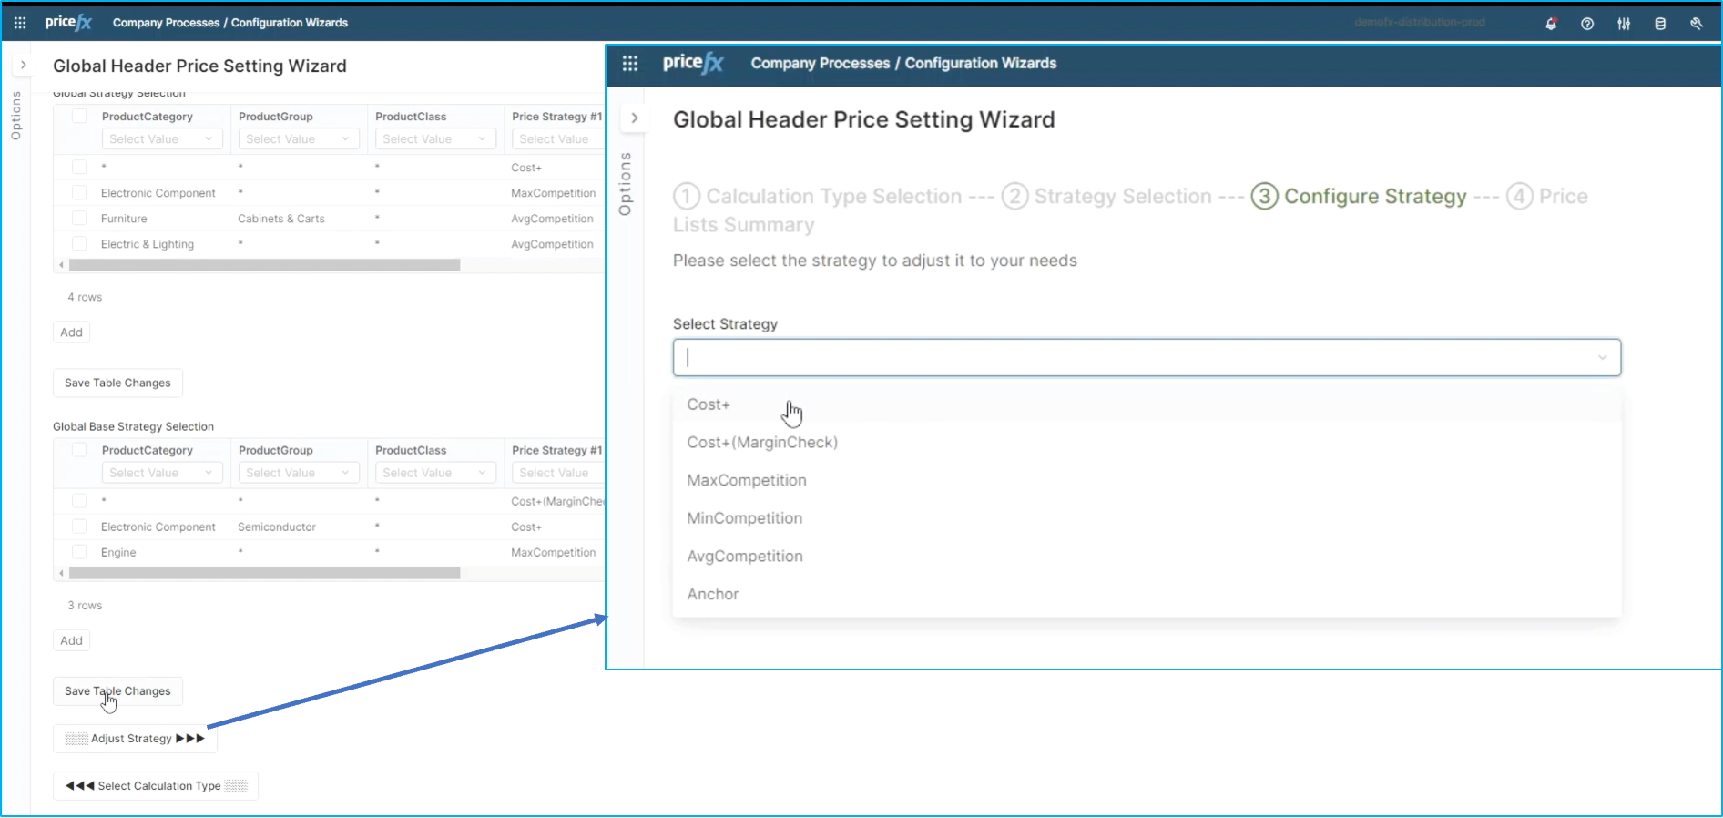Viewport: 1723px width, 818px height.
Task: Go back via Select Calculation Type button
Action: [x=156, y=786]
